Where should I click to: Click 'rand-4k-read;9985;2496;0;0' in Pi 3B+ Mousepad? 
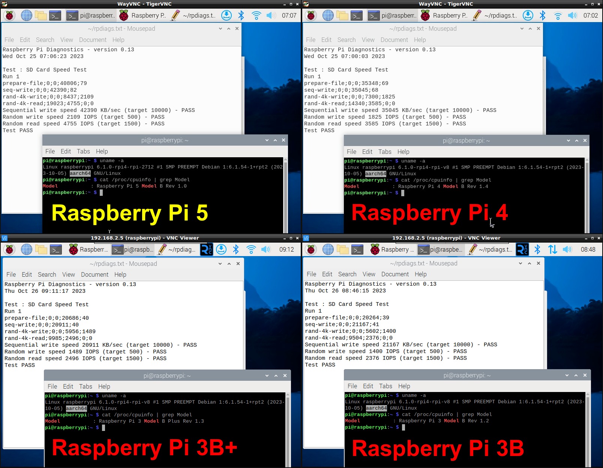pyautogui.click(x=48, y=338)
